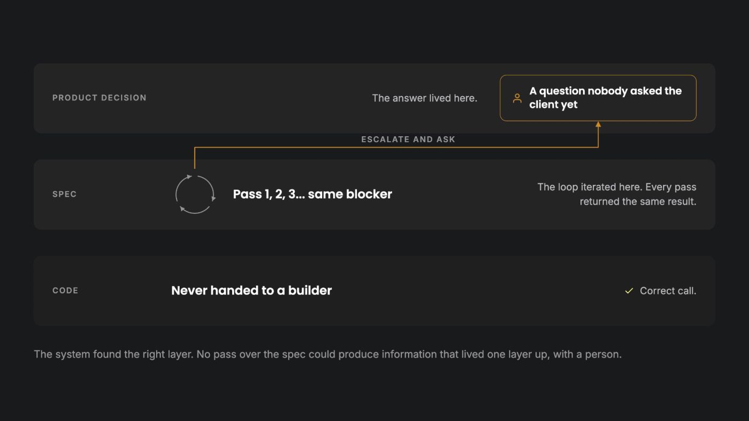
Task: Select the PRODUCT DECISION layer label
Action: click(x=100, y=98)
